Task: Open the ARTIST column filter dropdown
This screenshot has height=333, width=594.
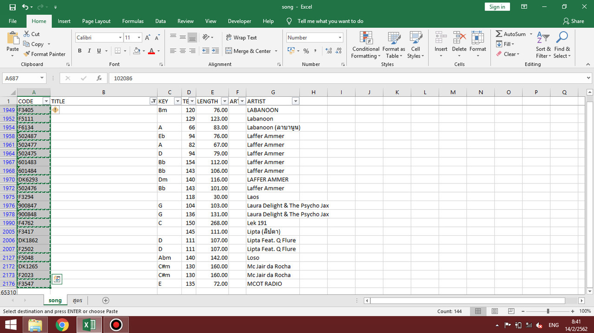Action: tap(296, 101)
